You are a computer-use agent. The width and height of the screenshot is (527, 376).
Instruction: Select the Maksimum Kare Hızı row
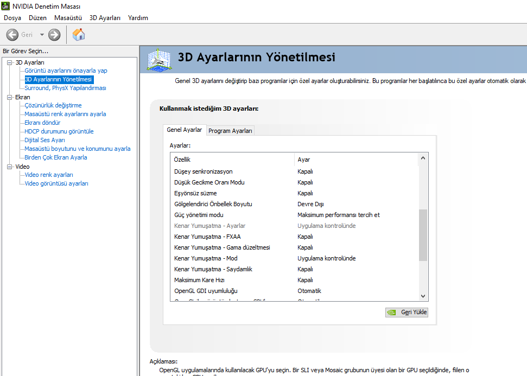294,280
